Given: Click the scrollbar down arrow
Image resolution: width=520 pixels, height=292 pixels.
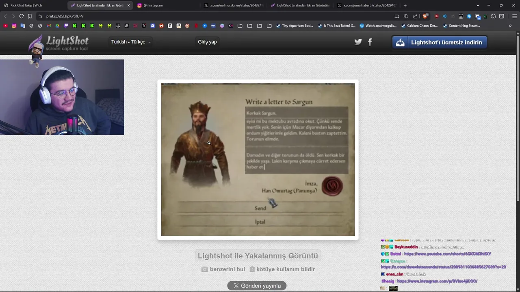Looking at the screenshot, I should (x=518, y=289).
